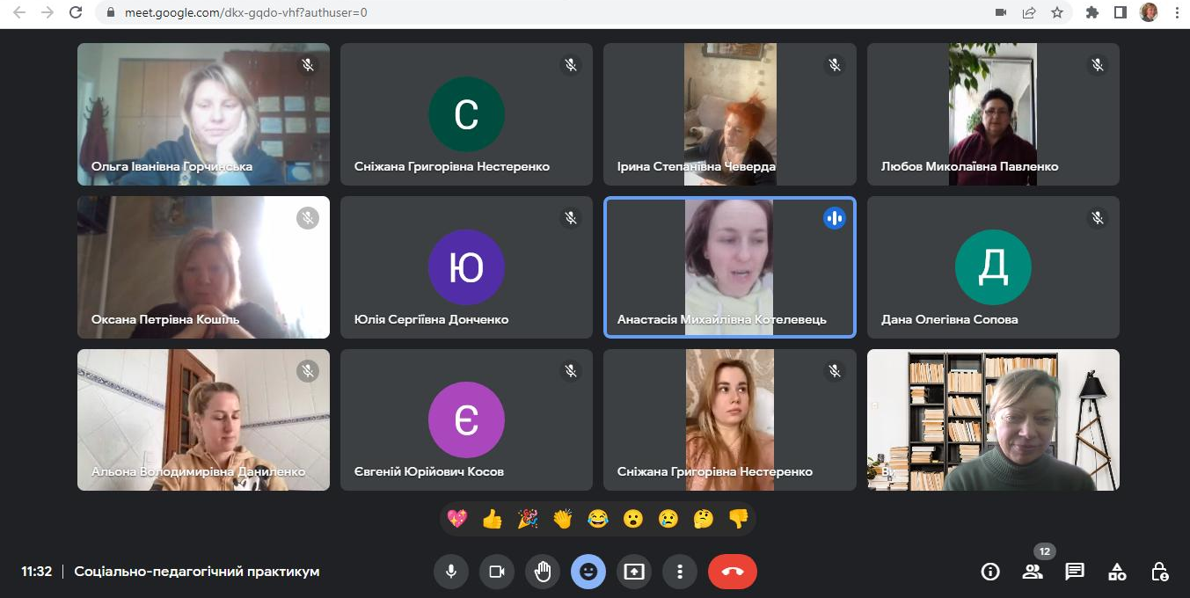Viewport: 1190px width, 598px height.
Task: Open the activities shapes icon
Action: [x=1117, y=572]
